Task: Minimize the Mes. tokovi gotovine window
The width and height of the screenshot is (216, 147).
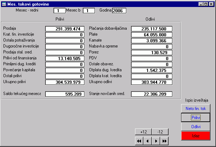Action: 201,4
